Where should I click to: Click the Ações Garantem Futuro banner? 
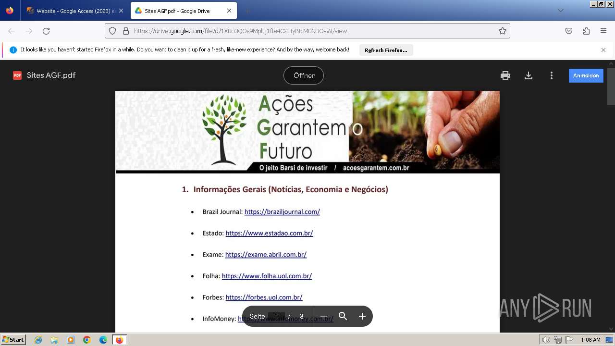click(x=307, y=132)
